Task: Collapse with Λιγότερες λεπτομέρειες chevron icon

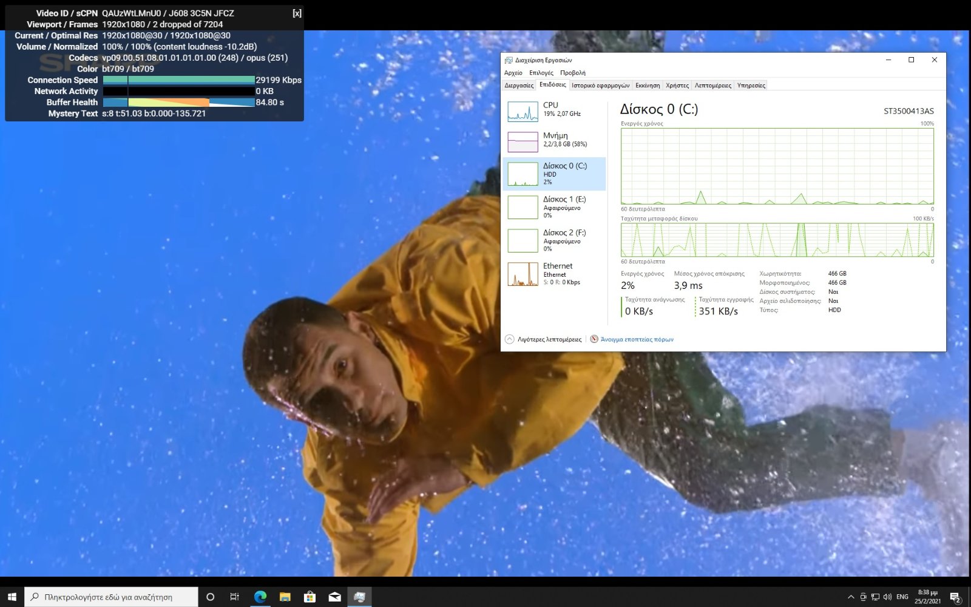Action: point(510,339)
